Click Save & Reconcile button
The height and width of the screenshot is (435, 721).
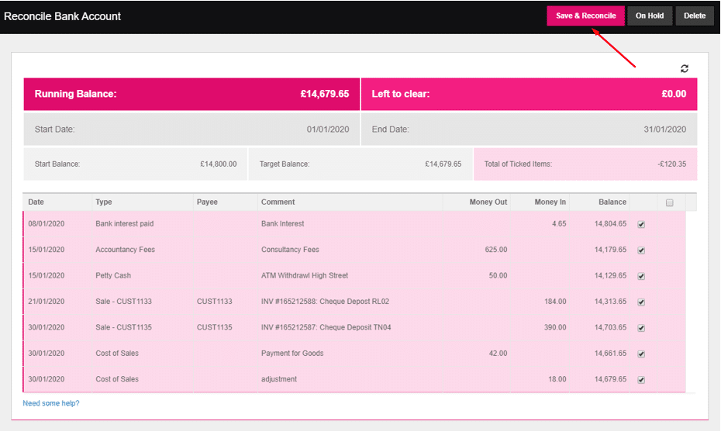click(585, 16)
